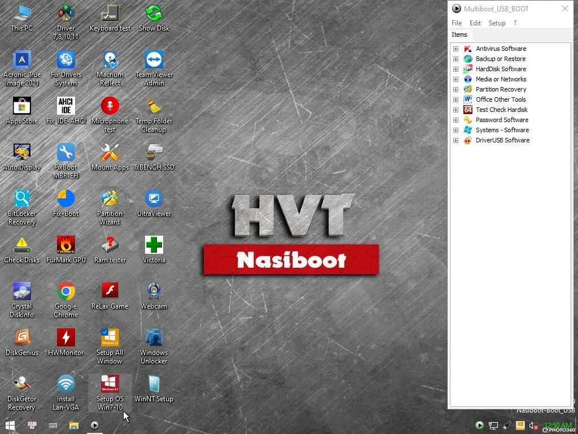Screen dimensions: 578x434
Task: Open the Macrium Reflect icon
Action: (110, 69)
